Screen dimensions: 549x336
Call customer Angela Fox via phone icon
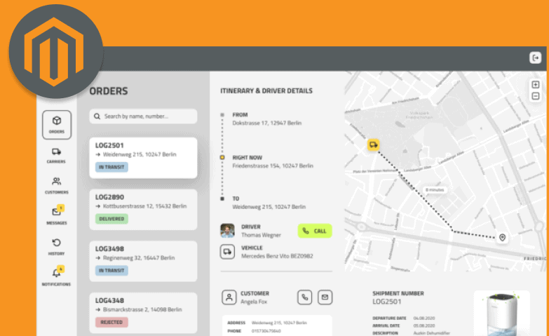click(x=304, y=297)
